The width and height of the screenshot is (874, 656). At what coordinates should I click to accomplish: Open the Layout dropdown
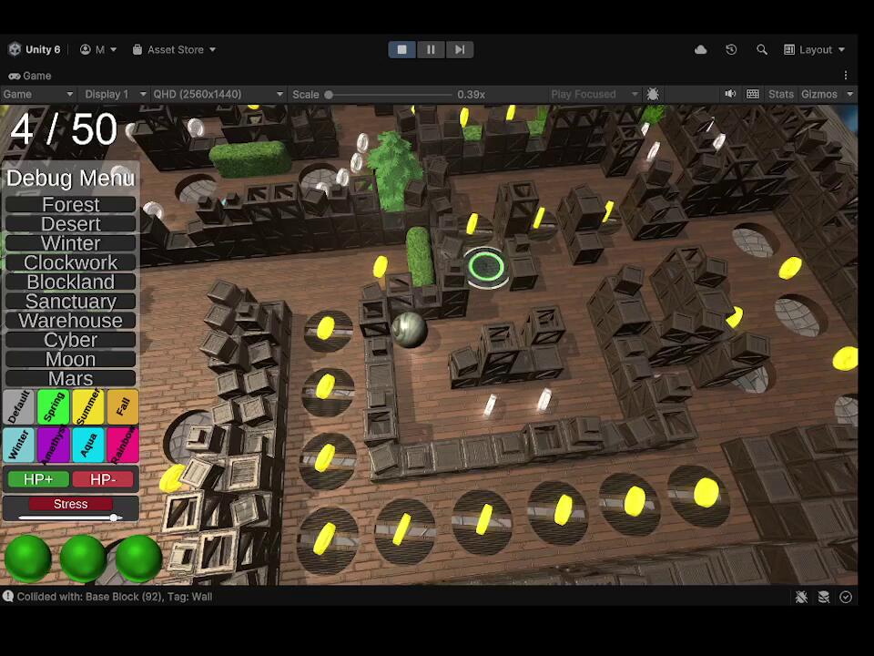[x=815, y=49]
